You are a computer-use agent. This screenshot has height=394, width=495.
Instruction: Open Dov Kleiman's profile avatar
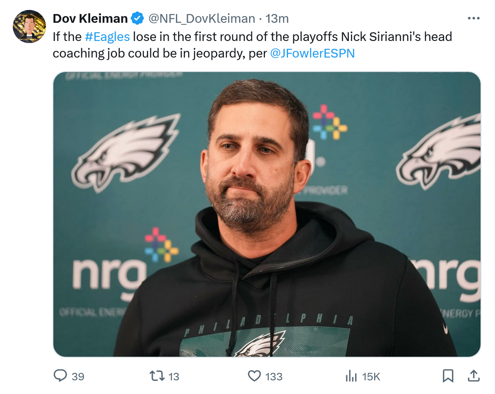[x=29, y=26]
